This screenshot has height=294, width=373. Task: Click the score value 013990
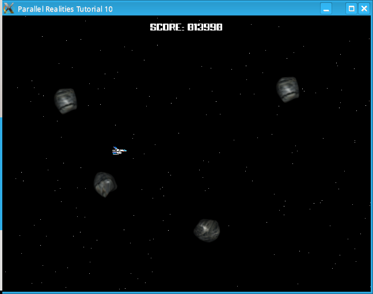(x=205, y=28)
